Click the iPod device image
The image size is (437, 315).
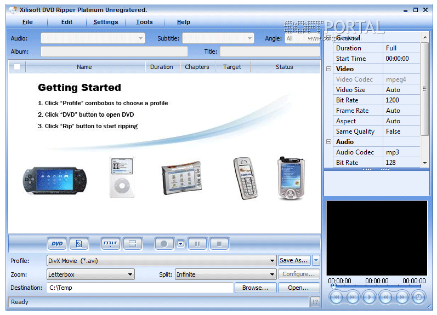(122, 177)
